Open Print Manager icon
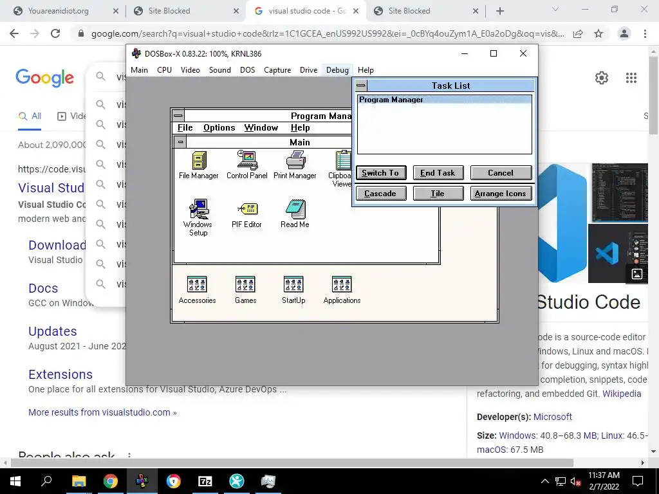The width and height of the screenshot is (659, 494). (x=295, y=165)
